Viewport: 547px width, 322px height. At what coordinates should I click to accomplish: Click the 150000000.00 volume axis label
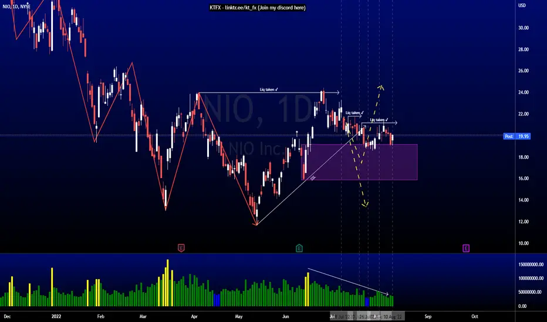[531, 265]
